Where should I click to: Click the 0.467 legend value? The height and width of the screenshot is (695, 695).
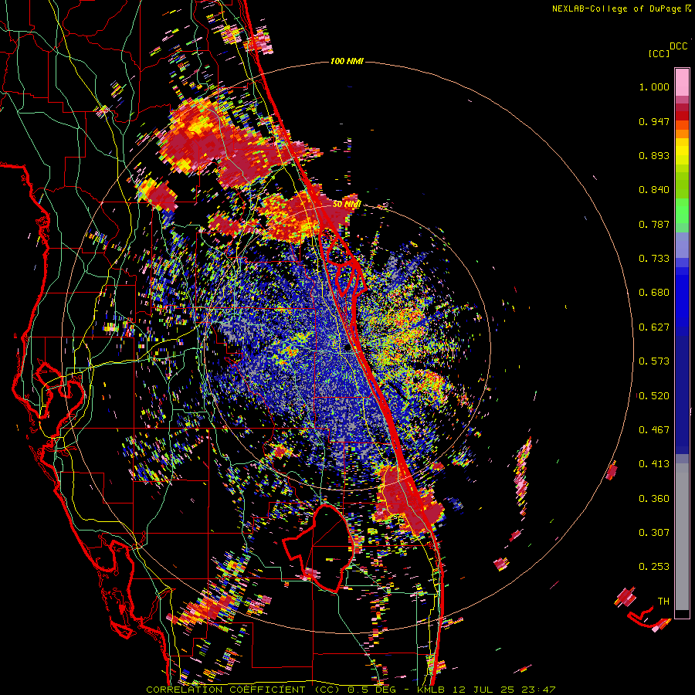[654, 430]
